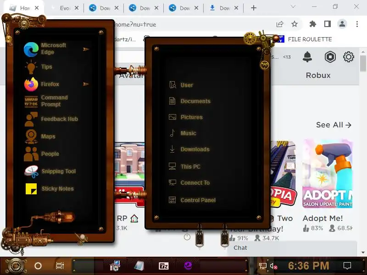Open the control panel taskbar icon

point(115,266)
